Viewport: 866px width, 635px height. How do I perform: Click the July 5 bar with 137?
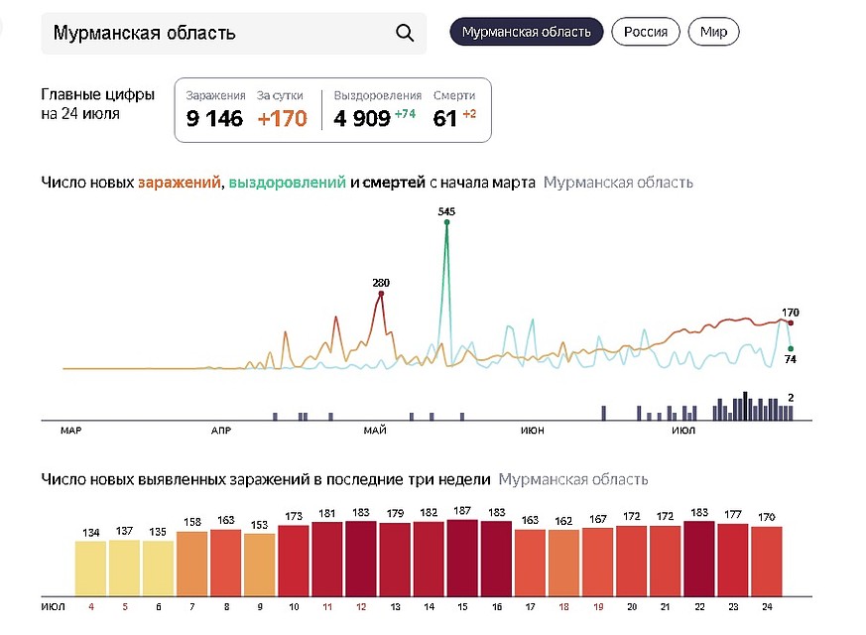(x=124, y=569)
